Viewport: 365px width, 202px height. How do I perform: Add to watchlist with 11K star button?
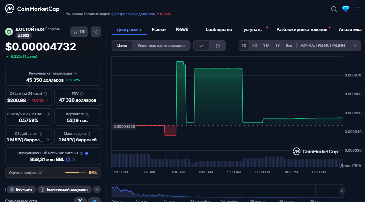[x=79, y=32]
